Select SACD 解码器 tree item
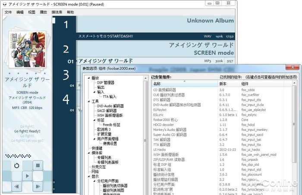The width and height of the screenshot is (302, 195). pos(107,111)
